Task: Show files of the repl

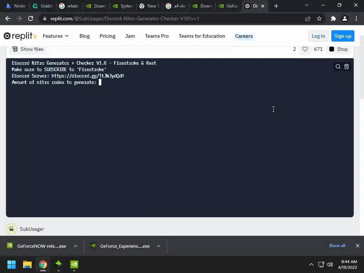Action: (28, 49)
